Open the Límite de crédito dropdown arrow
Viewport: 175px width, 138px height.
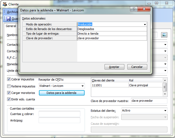click(165, 71)
